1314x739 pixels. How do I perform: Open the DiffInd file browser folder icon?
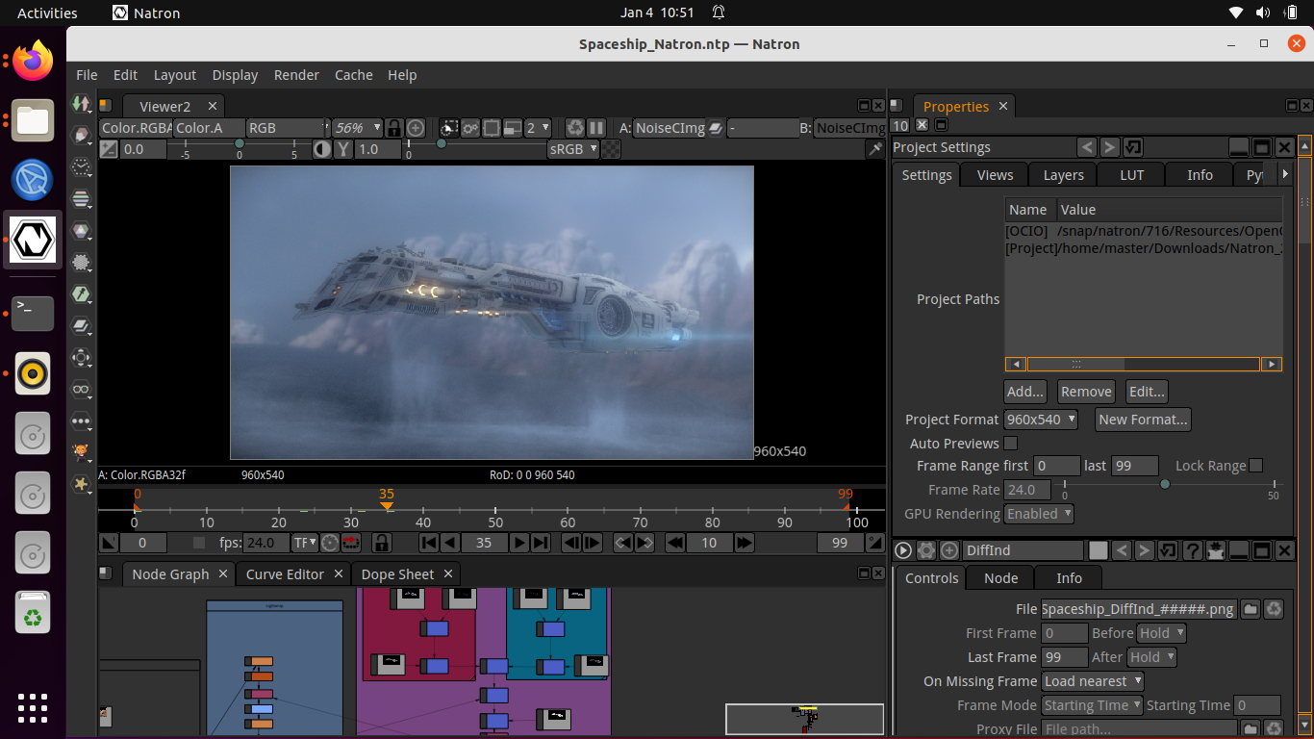point(1250,609)
